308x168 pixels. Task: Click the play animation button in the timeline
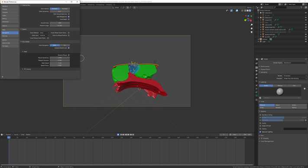click(128, 134)
